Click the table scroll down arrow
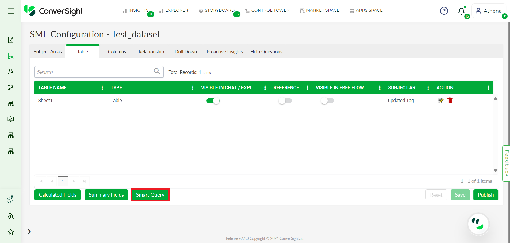This screenshot has width=510, height=243. pyautogui.click(x=496, y=170)
